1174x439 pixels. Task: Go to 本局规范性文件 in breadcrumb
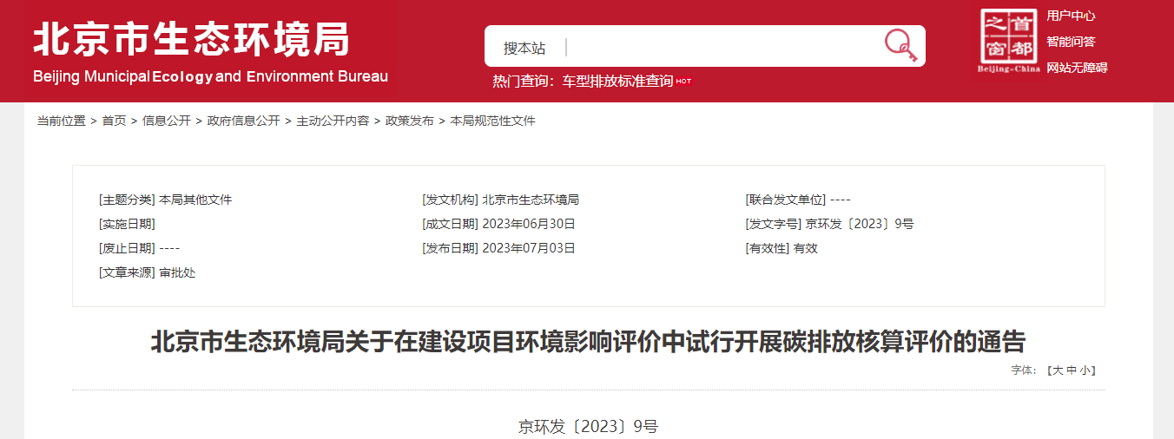[492, 121]
